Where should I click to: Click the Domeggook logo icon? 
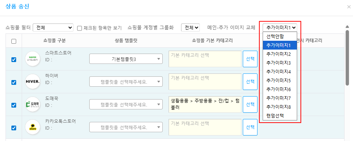pyautogui.click(x=33, y=104)
